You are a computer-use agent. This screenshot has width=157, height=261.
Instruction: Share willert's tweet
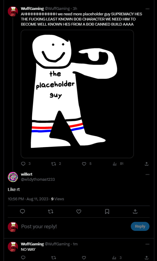pyautogui.click(x=135, y=212)
